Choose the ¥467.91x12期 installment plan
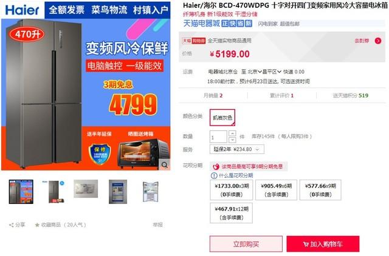This screenshot has height=256, width=389. pyautogui.click(x=231, y=213)
